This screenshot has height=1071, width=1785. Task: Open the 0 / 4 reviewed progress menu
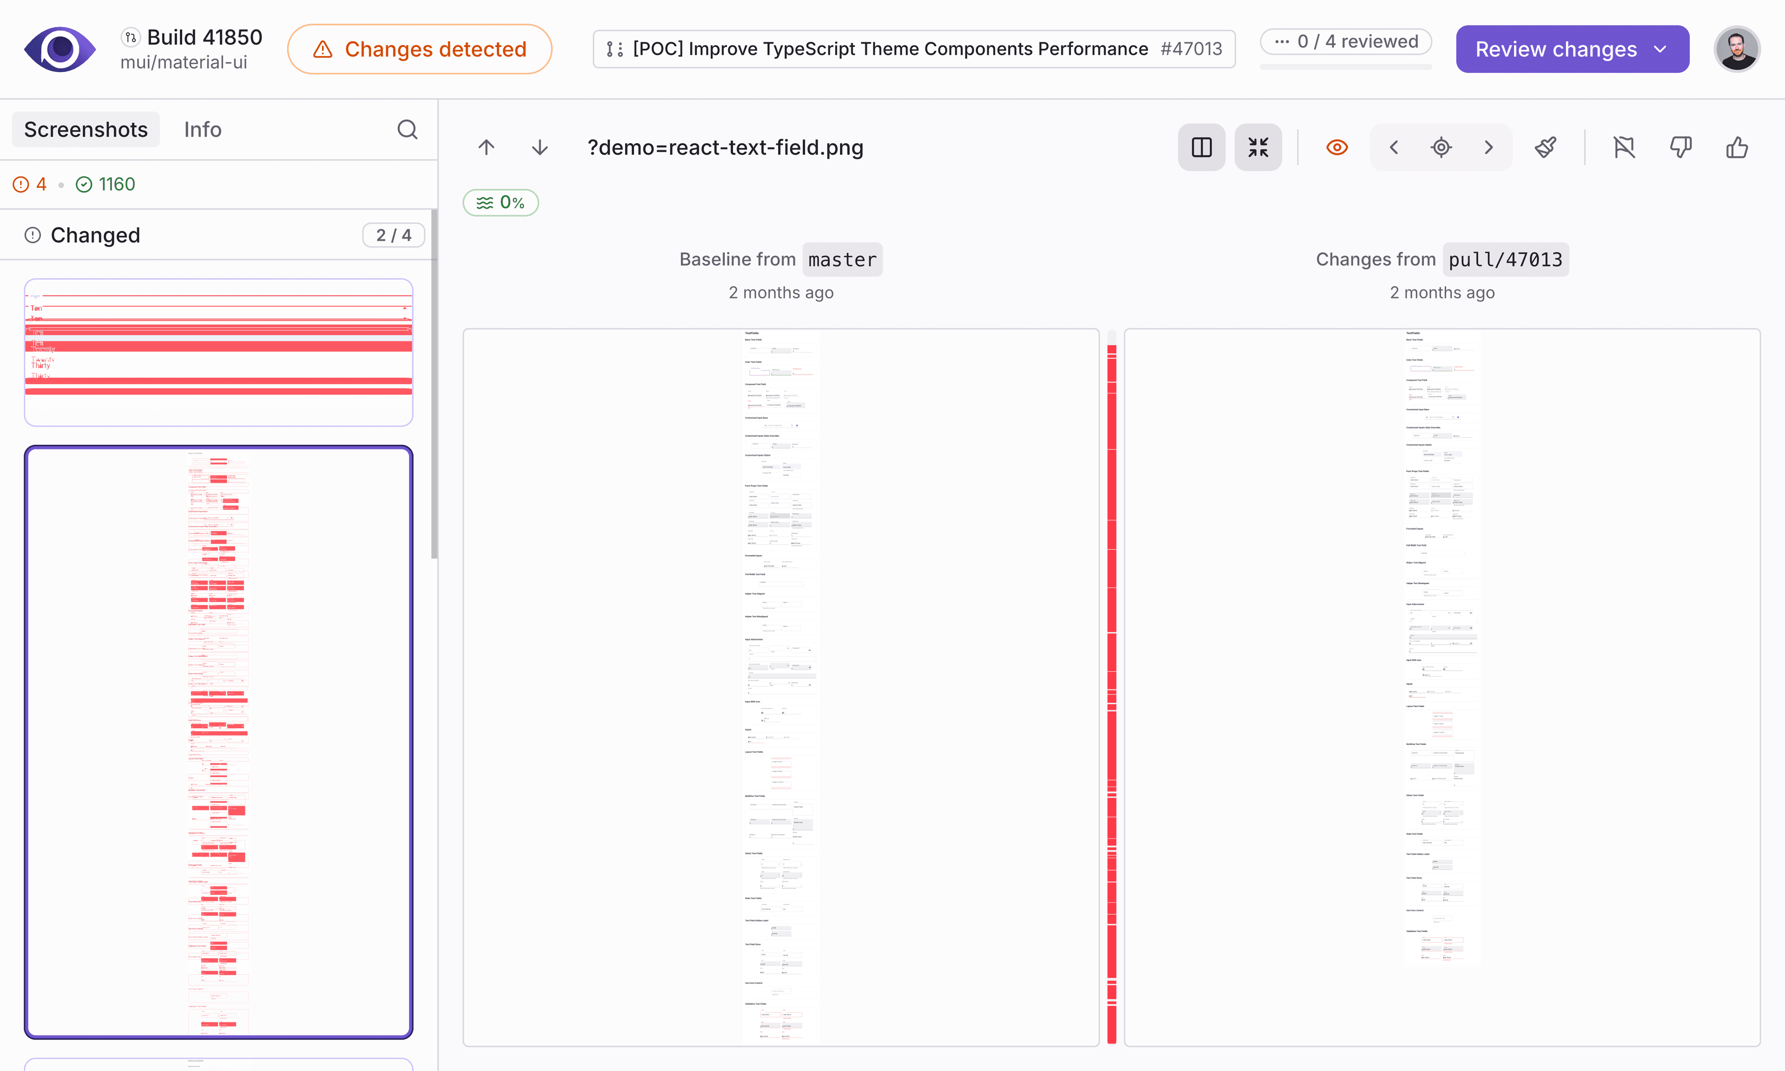coord(1345,41)
